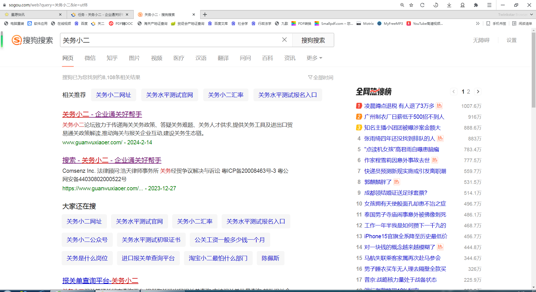Image resolution: width=536 pixels, height=292 pixels.
Task: Open the browser hamburger menu
Action: (489, 5)
